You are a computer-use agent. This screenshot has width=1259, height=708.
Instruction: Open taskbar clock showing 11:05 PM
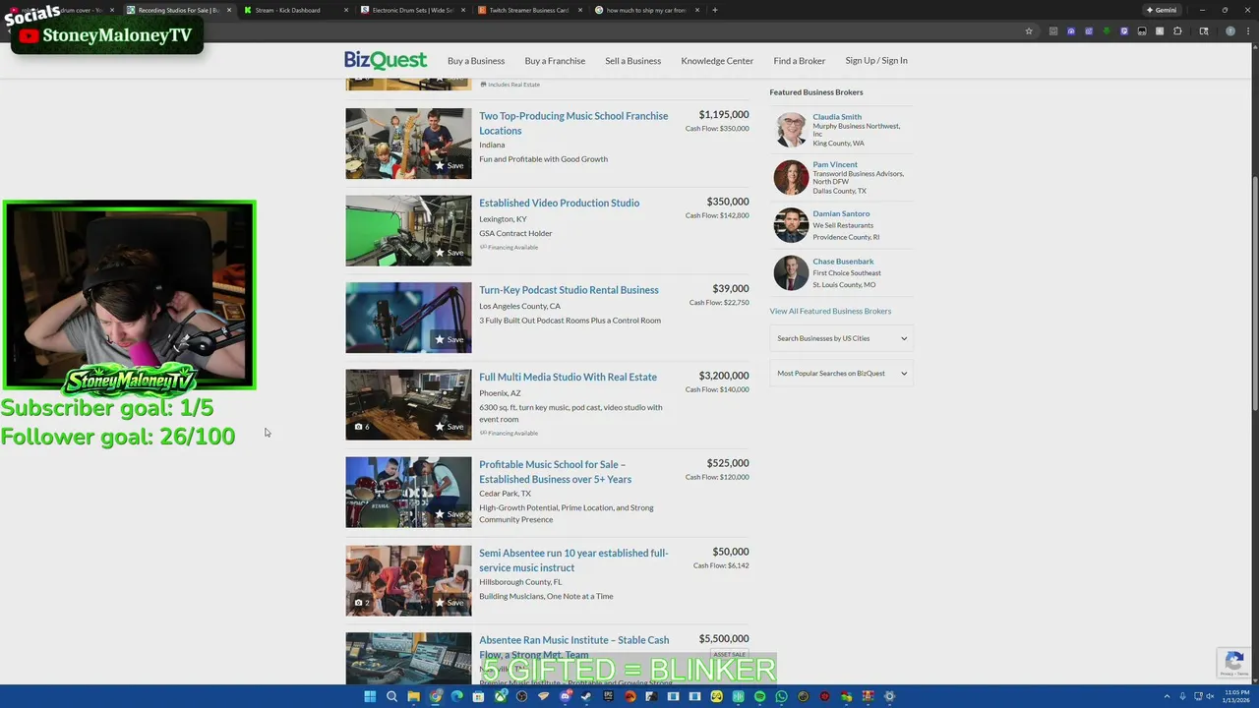(1236, 696)
